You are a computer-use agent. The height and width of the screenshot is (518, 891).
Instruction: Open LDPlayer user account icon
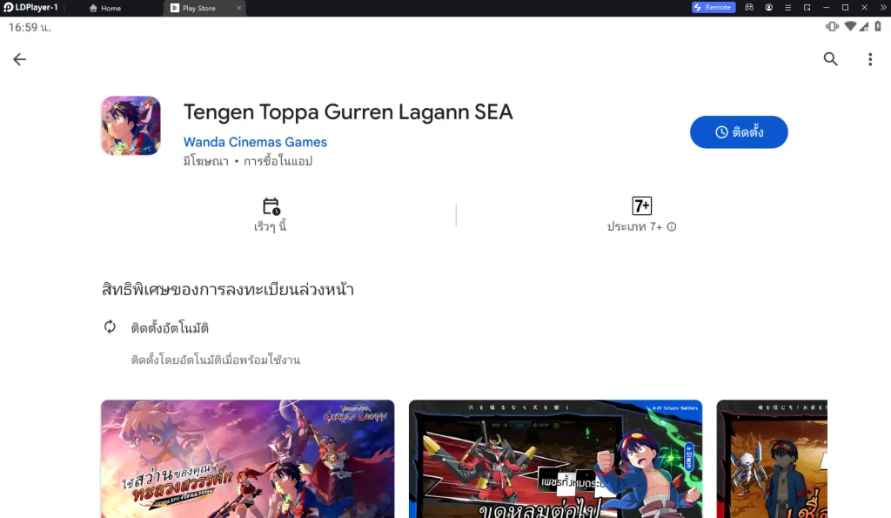(x=769, y=7)
